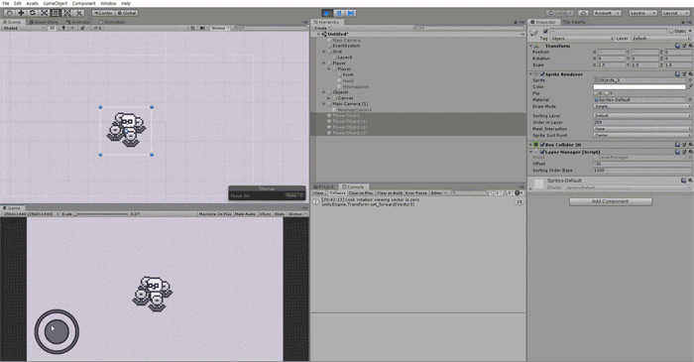The width and height of the screenshot is (694, 362).
Task: Toggle 2D scene view mode
Action: pyautogui.click(x=52, y=28)
